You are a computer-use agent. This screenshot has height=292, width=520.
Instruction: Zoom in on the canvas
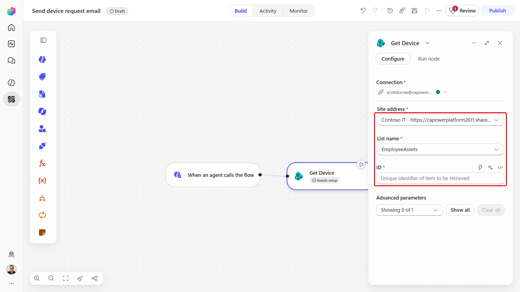click(37, 278)
